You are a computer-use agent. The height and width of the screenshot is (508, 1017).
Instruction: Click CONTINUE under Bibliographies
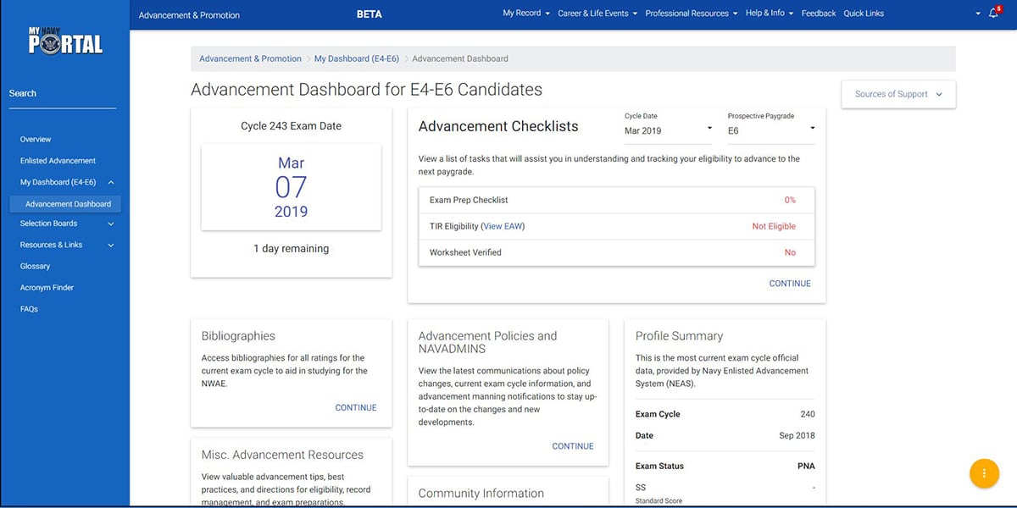click(355, 407)
